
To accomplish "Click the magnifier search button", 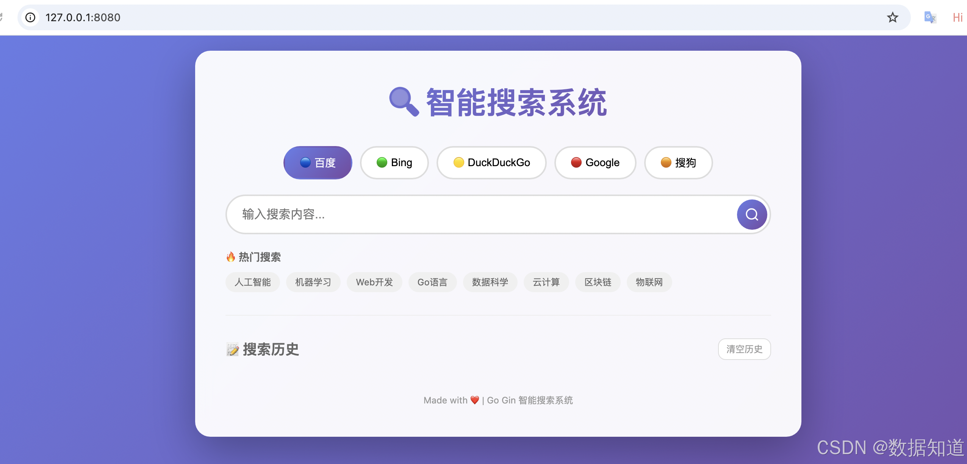I will (x=751, y=214).
